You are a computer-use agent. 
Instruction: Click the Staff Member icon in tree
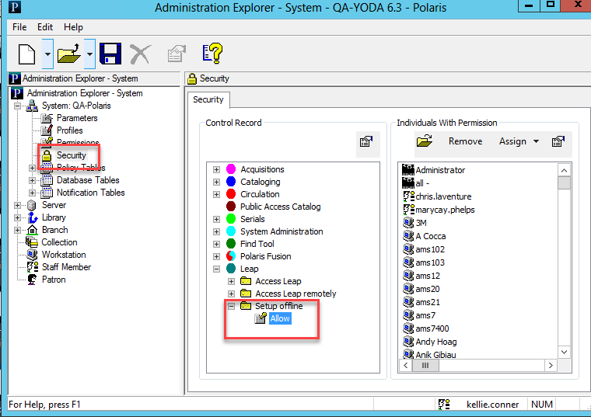click(33, 267)
